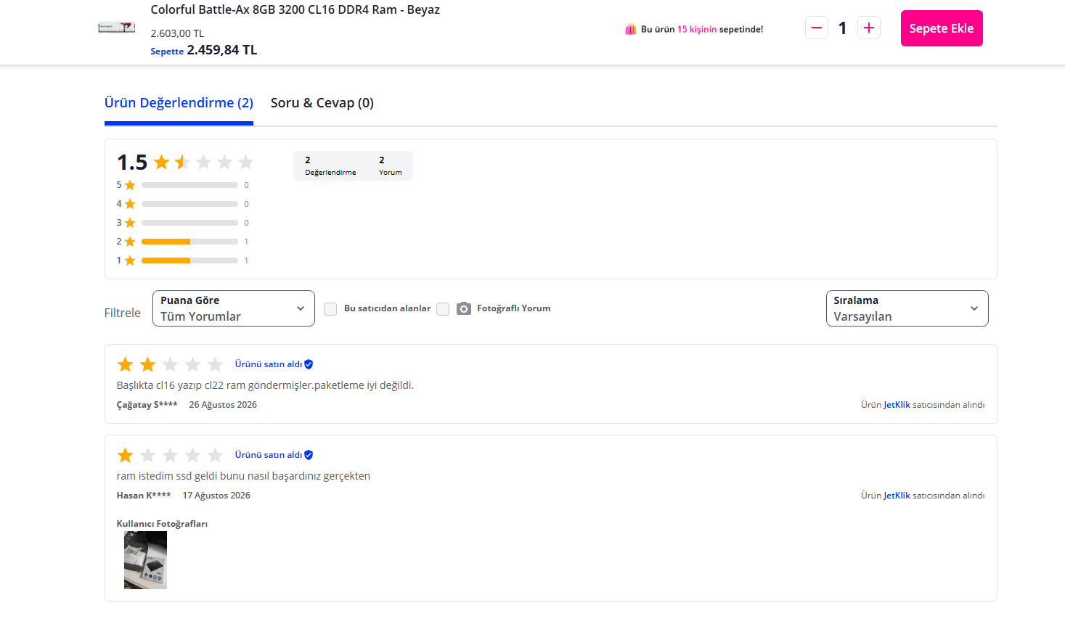Switch to Soru & Cevap (0) tab
The width and height of the screenshot is (1065, 624).
[x=322, y=103]
